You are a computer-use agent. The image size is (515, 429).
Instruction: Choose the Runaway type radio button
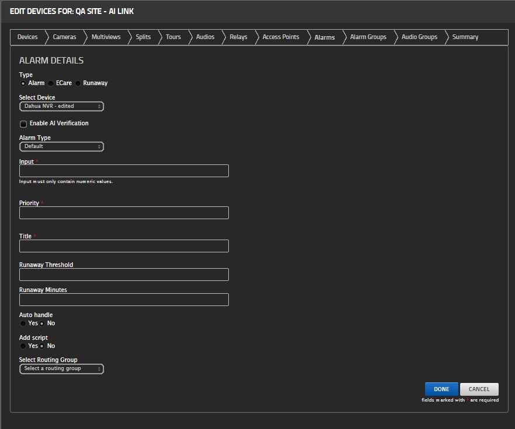coord(78,83)
